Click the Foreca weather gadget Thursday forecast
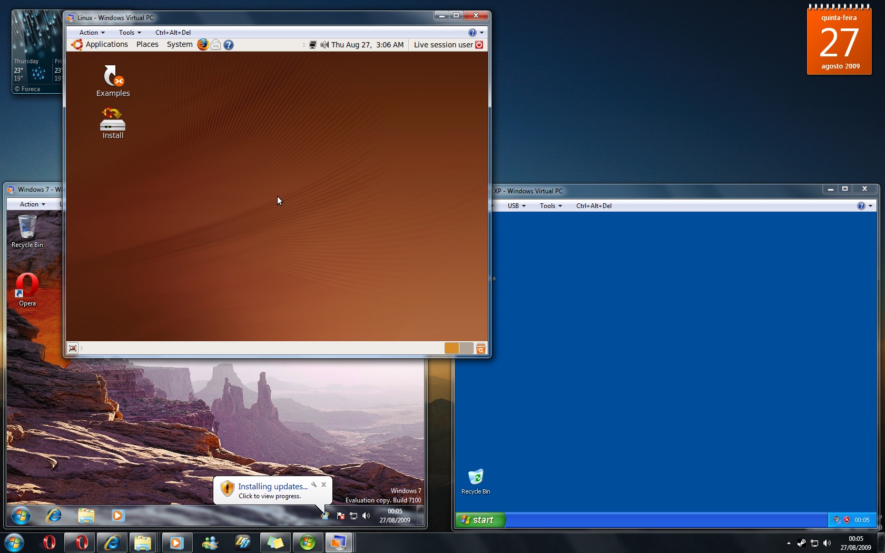 coord(31,70)
